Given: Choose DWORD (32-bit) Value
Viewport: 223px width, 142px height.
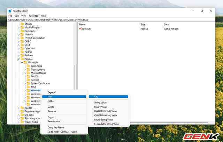Looking at the screenshot, I should pos(108,111).
